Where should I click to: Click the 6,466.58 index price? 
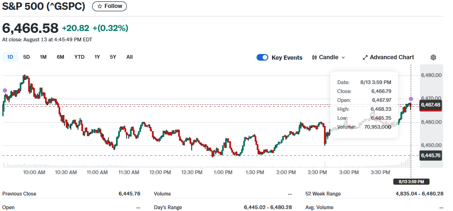pos(31,28)
